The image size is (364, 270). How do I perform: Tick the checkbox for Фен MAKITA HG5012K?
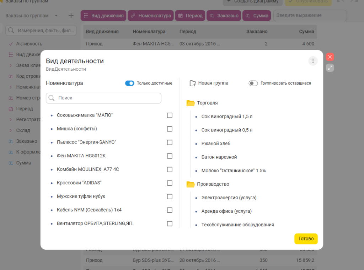click(x=170, y=156)
